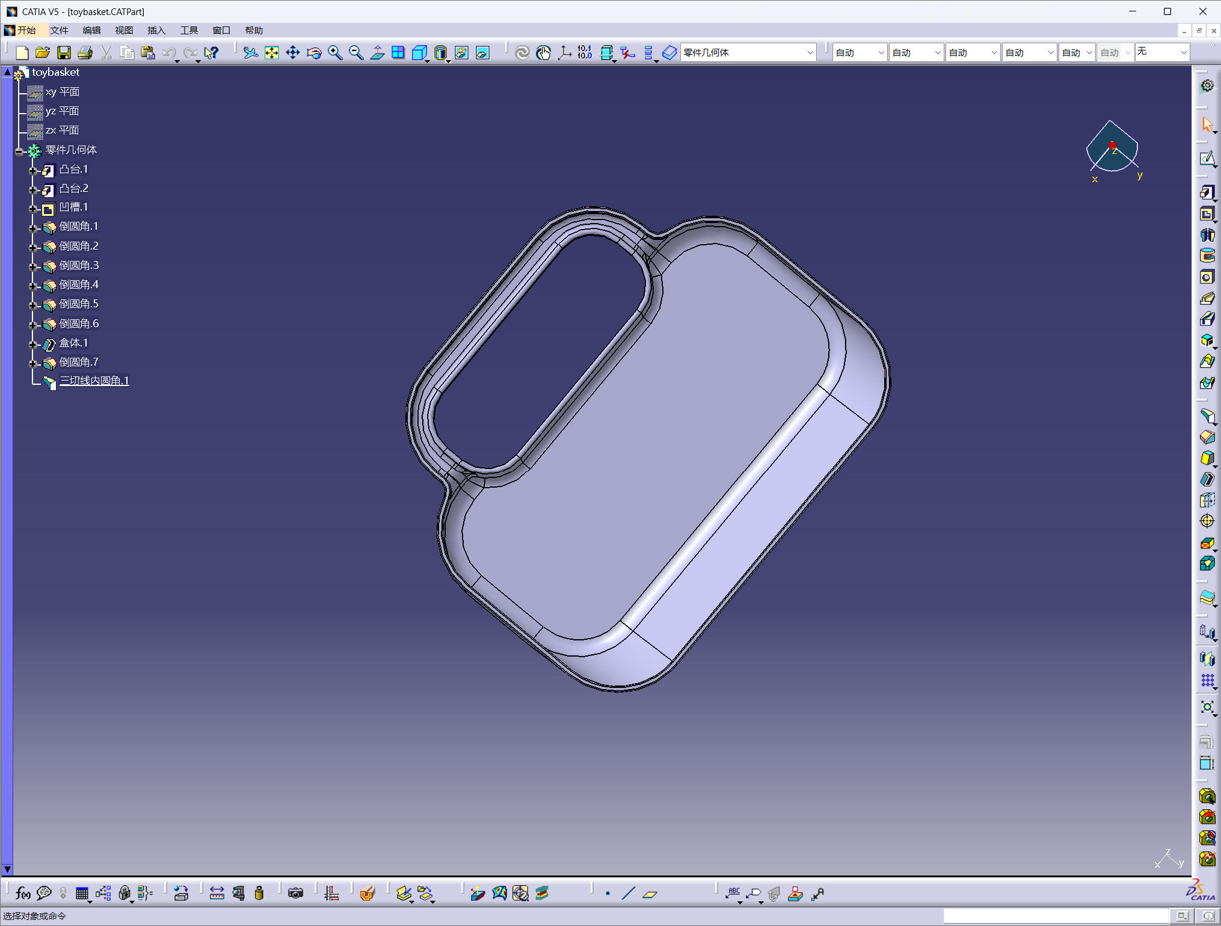Collapse the 零件几何体 node
The image size is (1221, 926).
(x=19, y=152)
